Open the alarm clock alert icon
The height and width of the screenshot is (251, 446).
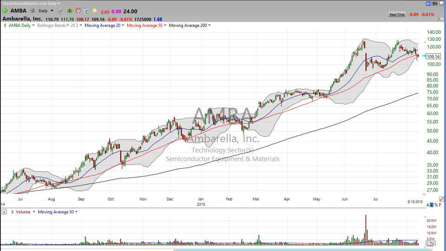click(x=78, y=11)
